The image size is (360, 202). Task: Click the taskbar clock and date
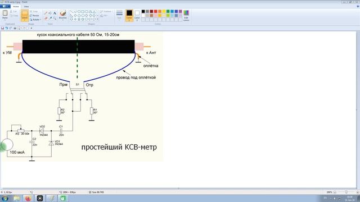349,198
